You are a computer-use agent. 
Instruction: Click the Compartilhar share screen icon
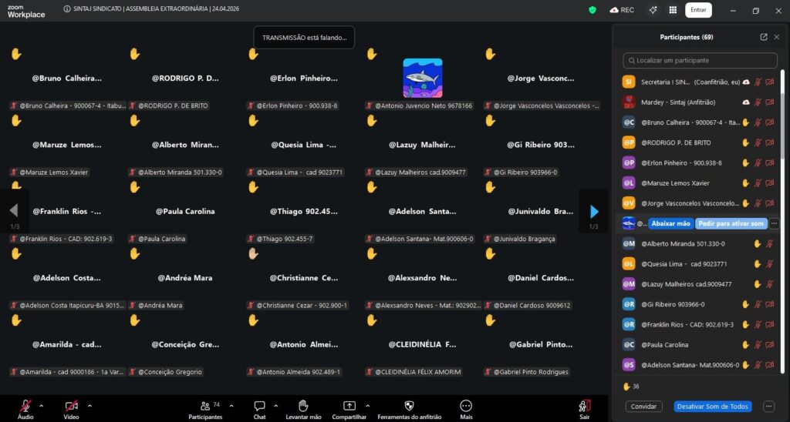point(349,405)
